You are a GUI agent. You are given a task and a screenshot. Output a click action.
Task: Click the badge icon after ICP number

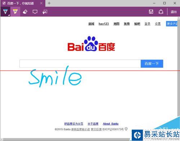point(126,129)
